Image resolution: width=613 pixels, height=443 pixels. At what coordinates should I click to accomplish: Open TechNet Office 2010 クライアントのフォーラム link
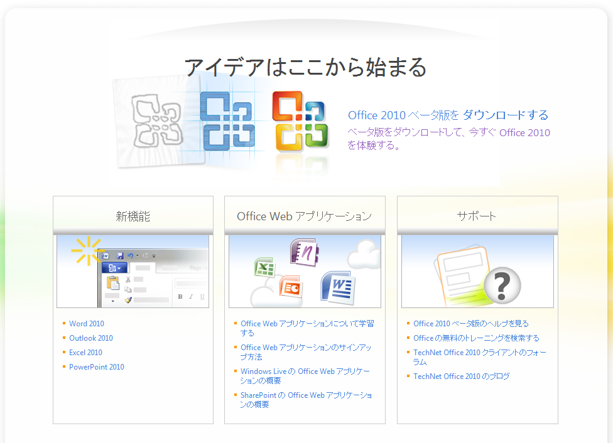480,357
